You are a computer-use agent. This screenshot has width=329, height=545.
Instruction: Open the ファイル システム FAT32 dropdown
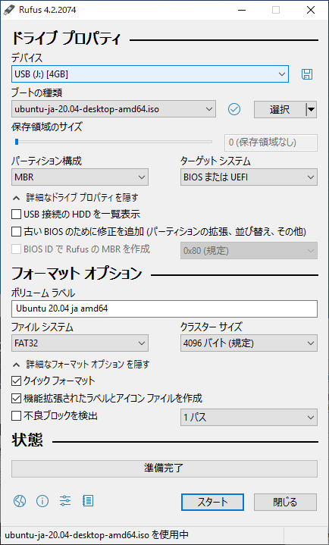click(80, 343)
